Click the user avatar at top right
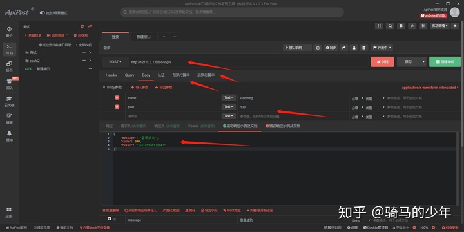Viewport: 464px width, 232px height. point(454,12)
